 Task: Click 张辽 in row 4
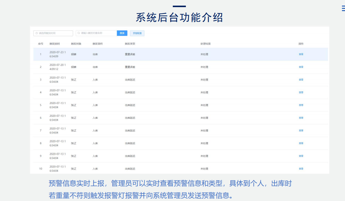(x=74, y=92)
